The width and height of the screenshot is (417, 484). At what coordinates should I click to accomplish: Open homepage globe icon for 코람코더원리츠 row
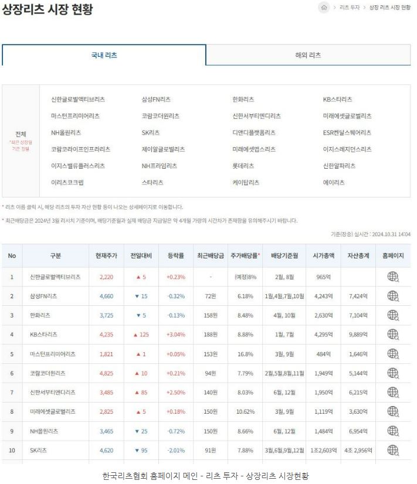(x=393, y=373)
